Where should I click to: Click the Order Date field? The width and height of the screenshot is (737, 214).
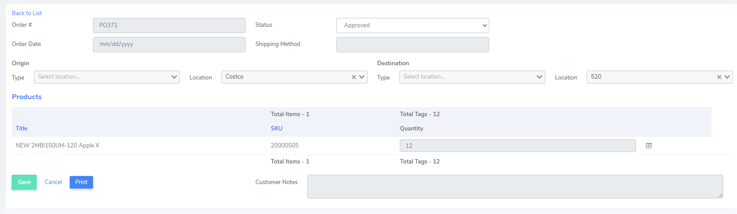click(169, 45)
